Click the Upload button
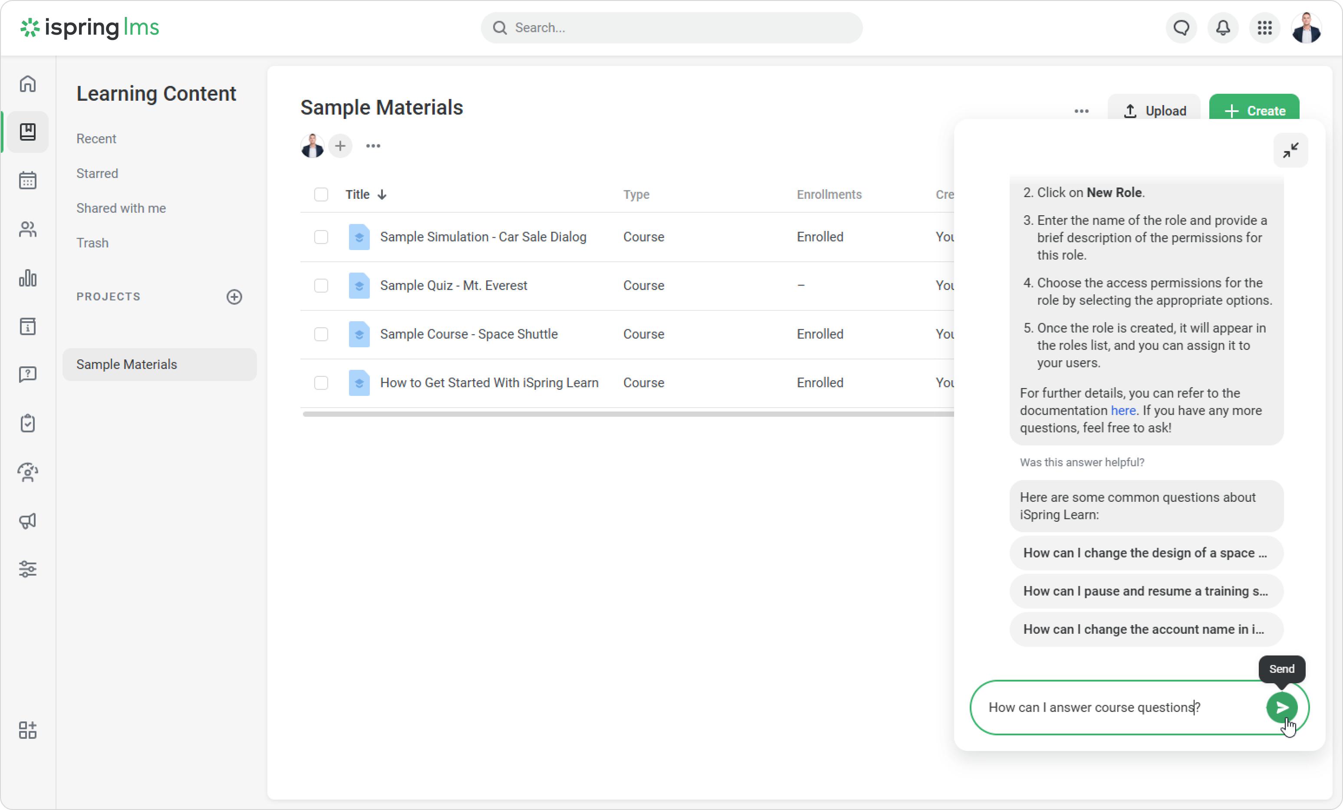 coord(1154,111)
